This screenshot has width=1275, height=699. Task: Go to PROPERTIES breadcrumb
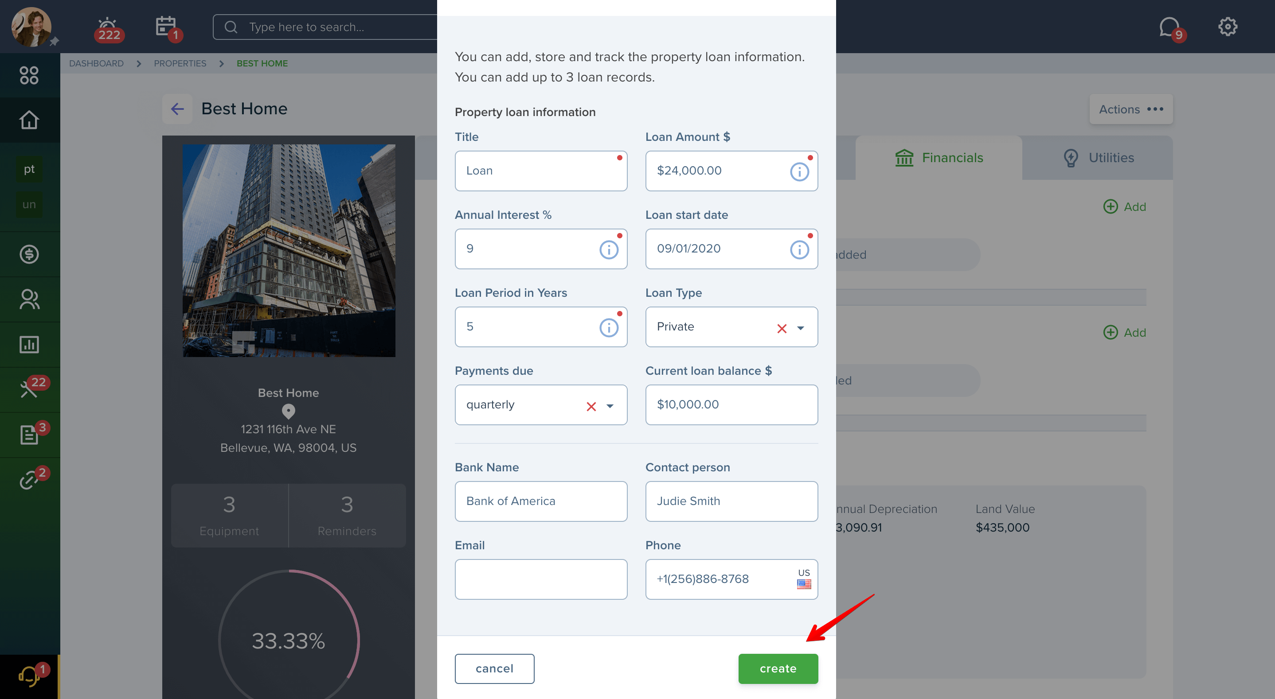(180, 63)
